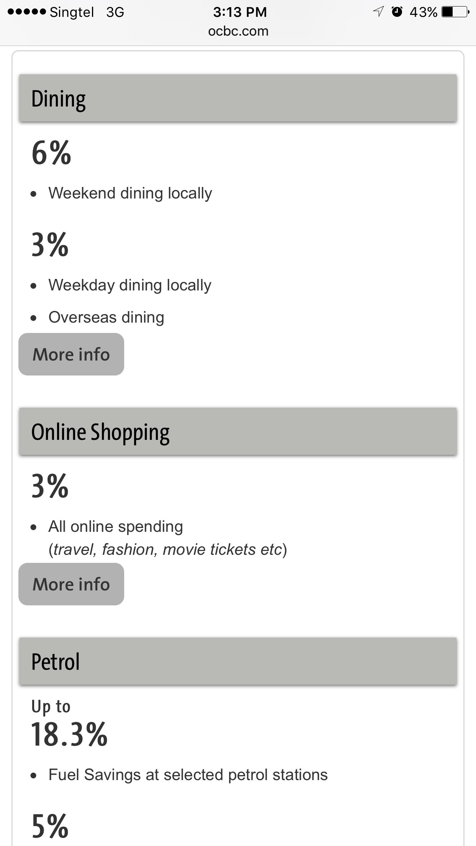Viewport: 476px width, 846px height.
Task: Tap the battery level icon
Action: (x=455, y=12)
